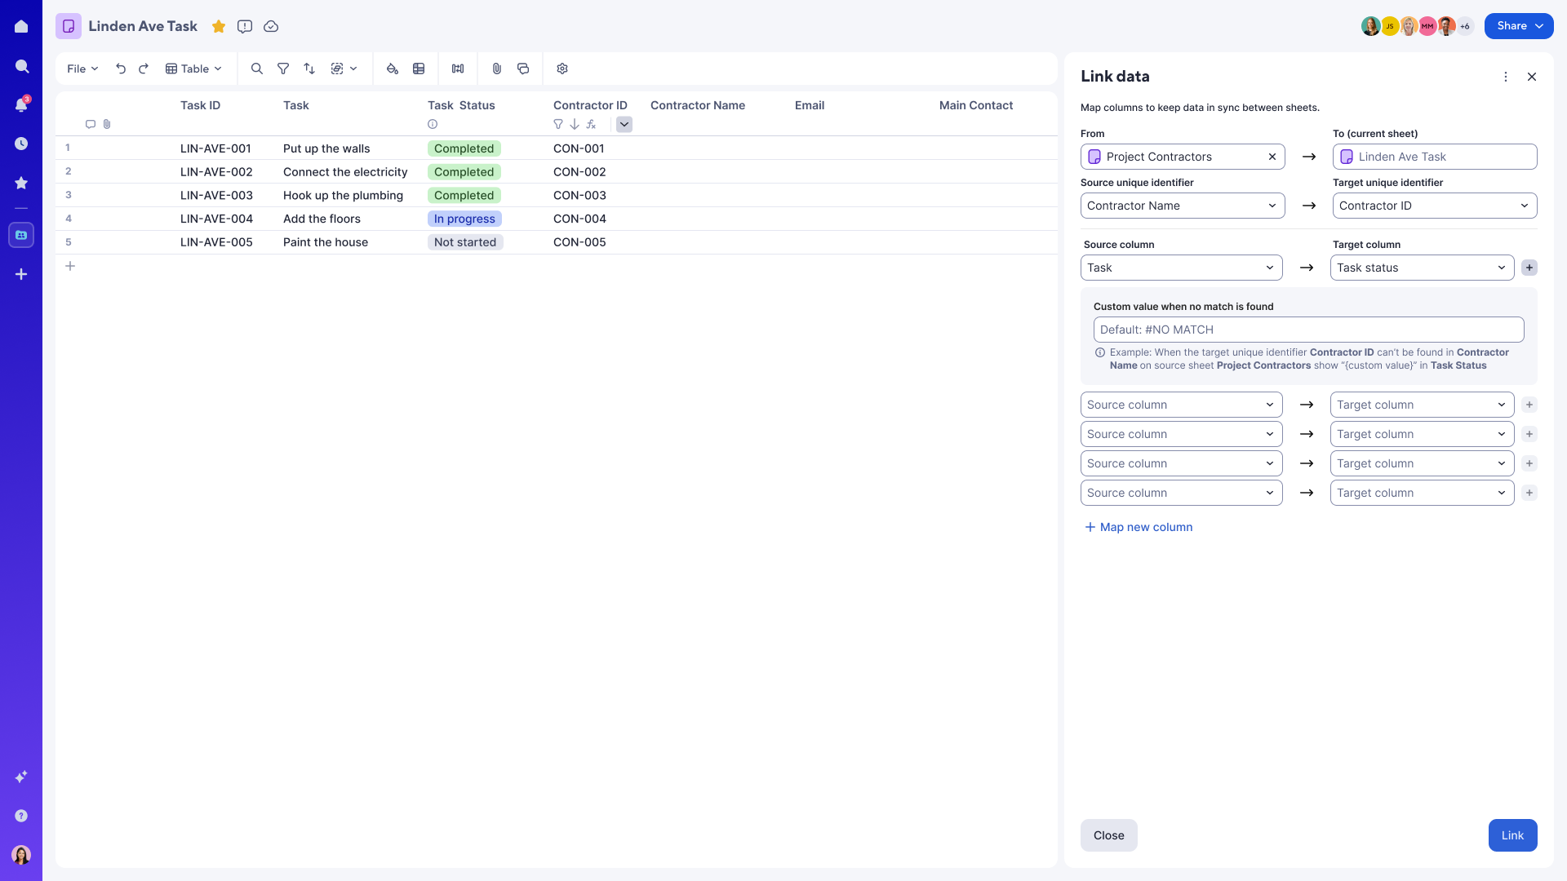
Task: Select the attachment paperclip icon in the toolbar
Action: tap(497, 69)
